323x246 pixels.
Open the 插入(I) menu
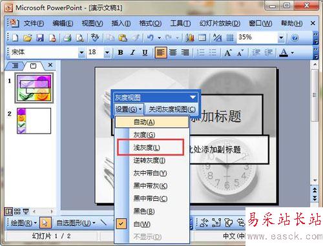pyautogui.click(x=121, y=23)
